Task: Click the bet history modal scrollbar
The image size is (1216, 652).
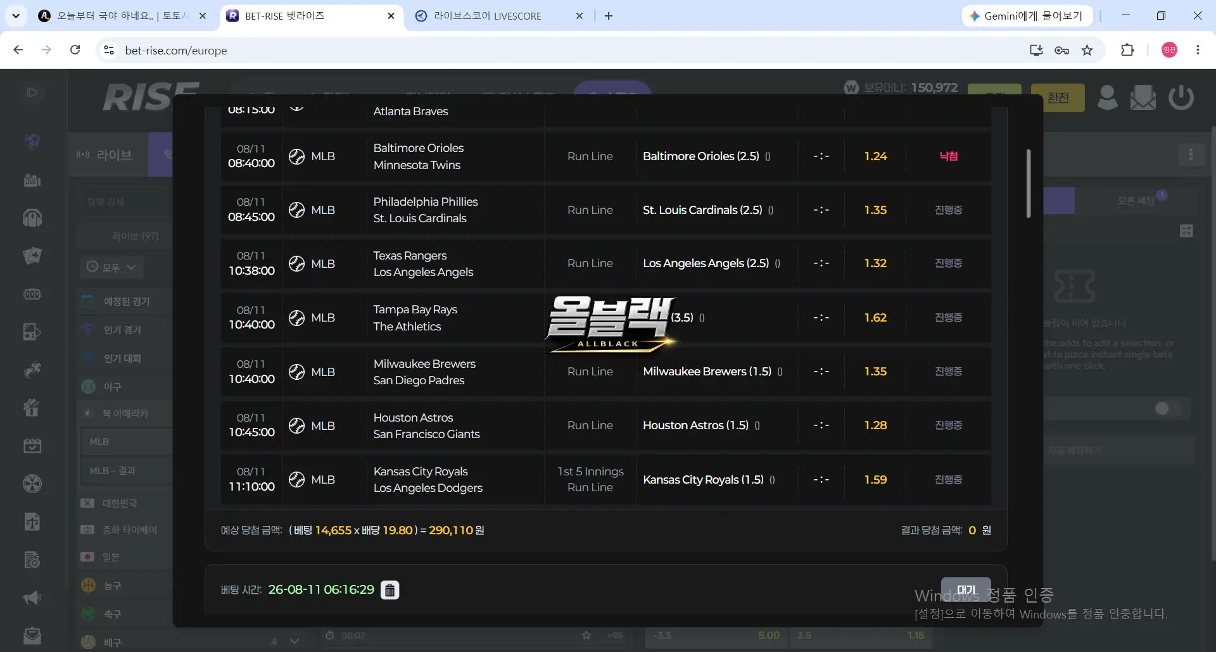Action: (x=1029, y=184)
